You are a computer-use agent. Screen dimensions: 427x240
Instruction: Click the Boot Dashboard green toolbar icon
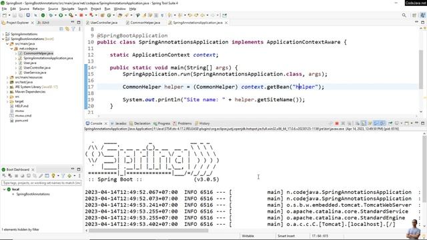43,15
